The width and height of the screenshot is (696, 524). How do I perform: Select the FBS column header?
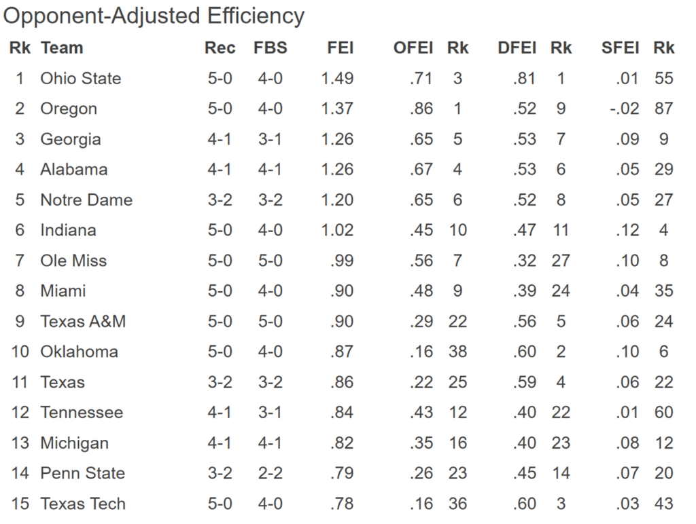click(x=271, y=48)
